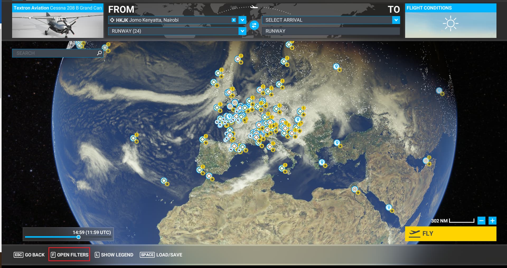Click the airport marker in northwest Spain
The width and height of the screenshot is (507, 268).
click(x=203, y=139)
